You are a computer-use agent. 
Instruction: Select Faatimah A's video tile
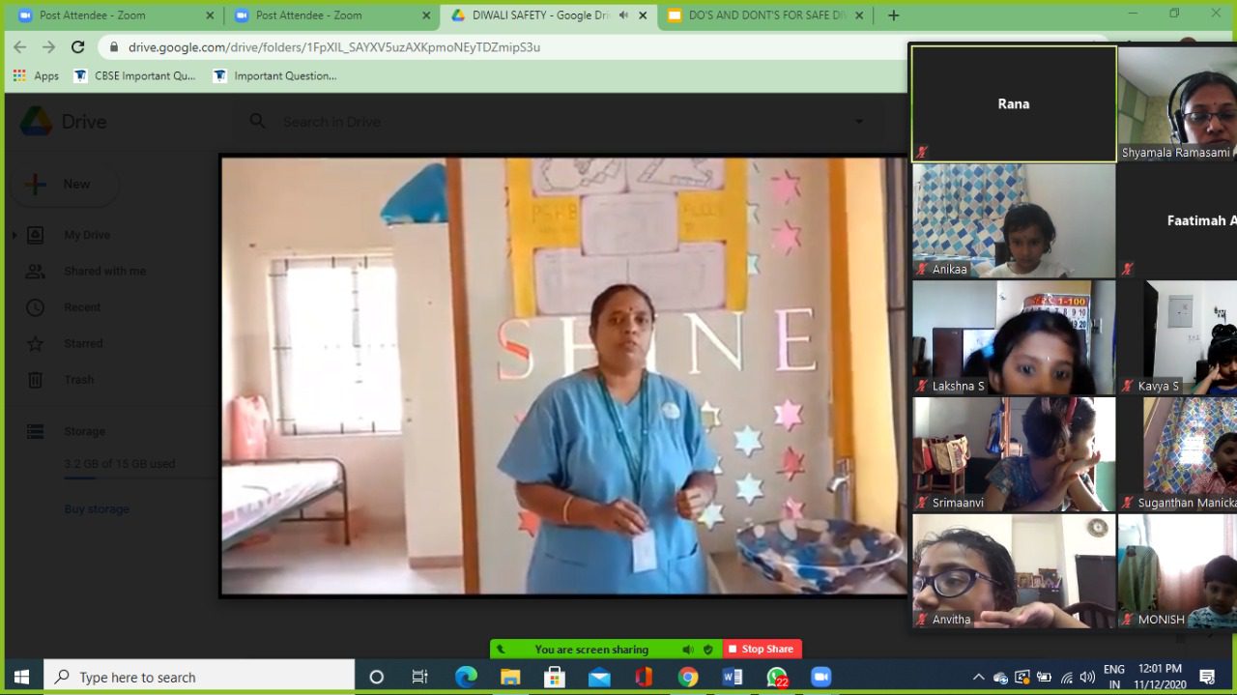[x=1177, y=220]
